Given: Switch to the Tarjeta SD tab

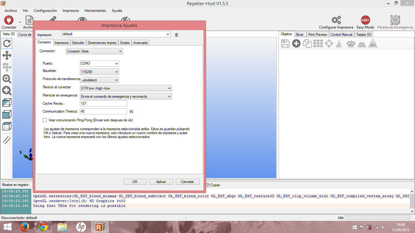Looking at the screenshot, I should tap(364, 35).
